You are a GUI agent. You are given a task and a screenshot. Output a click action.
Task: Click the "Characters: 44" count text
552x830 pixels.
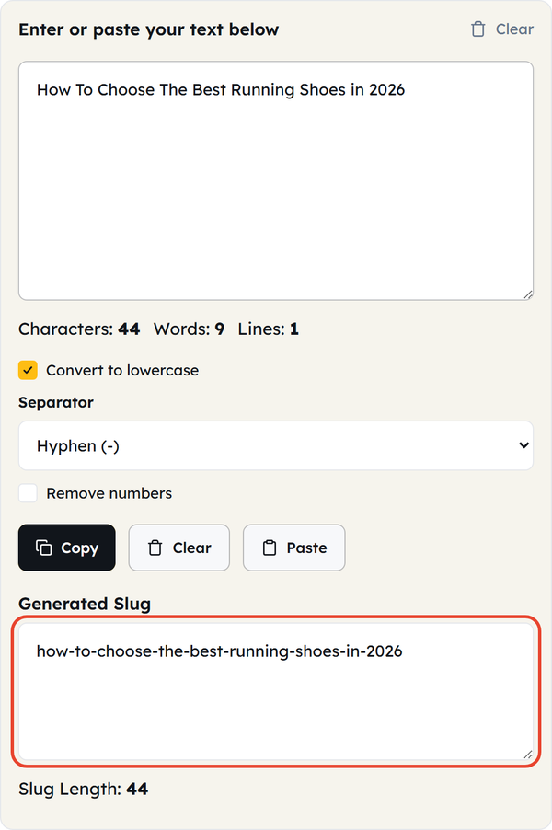click(79, 329)
